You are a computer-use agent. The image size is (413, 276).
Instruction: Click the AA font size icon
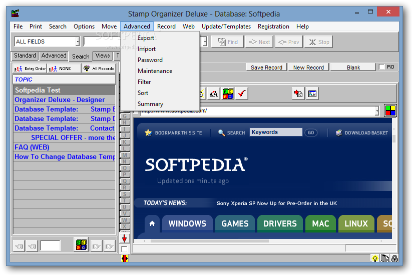pos(214,93)
